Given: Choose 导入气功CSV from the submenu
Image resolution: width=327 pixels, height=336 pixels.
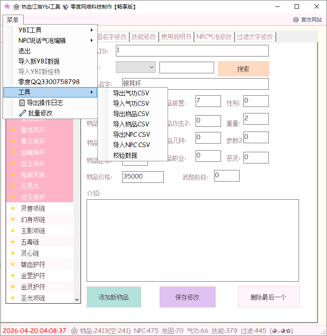Looking at the screenshot, I should tap(133, 104).
